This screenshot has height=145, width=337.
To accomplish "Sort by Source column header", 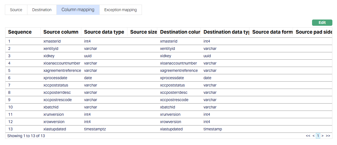I will tap(61, 32).
